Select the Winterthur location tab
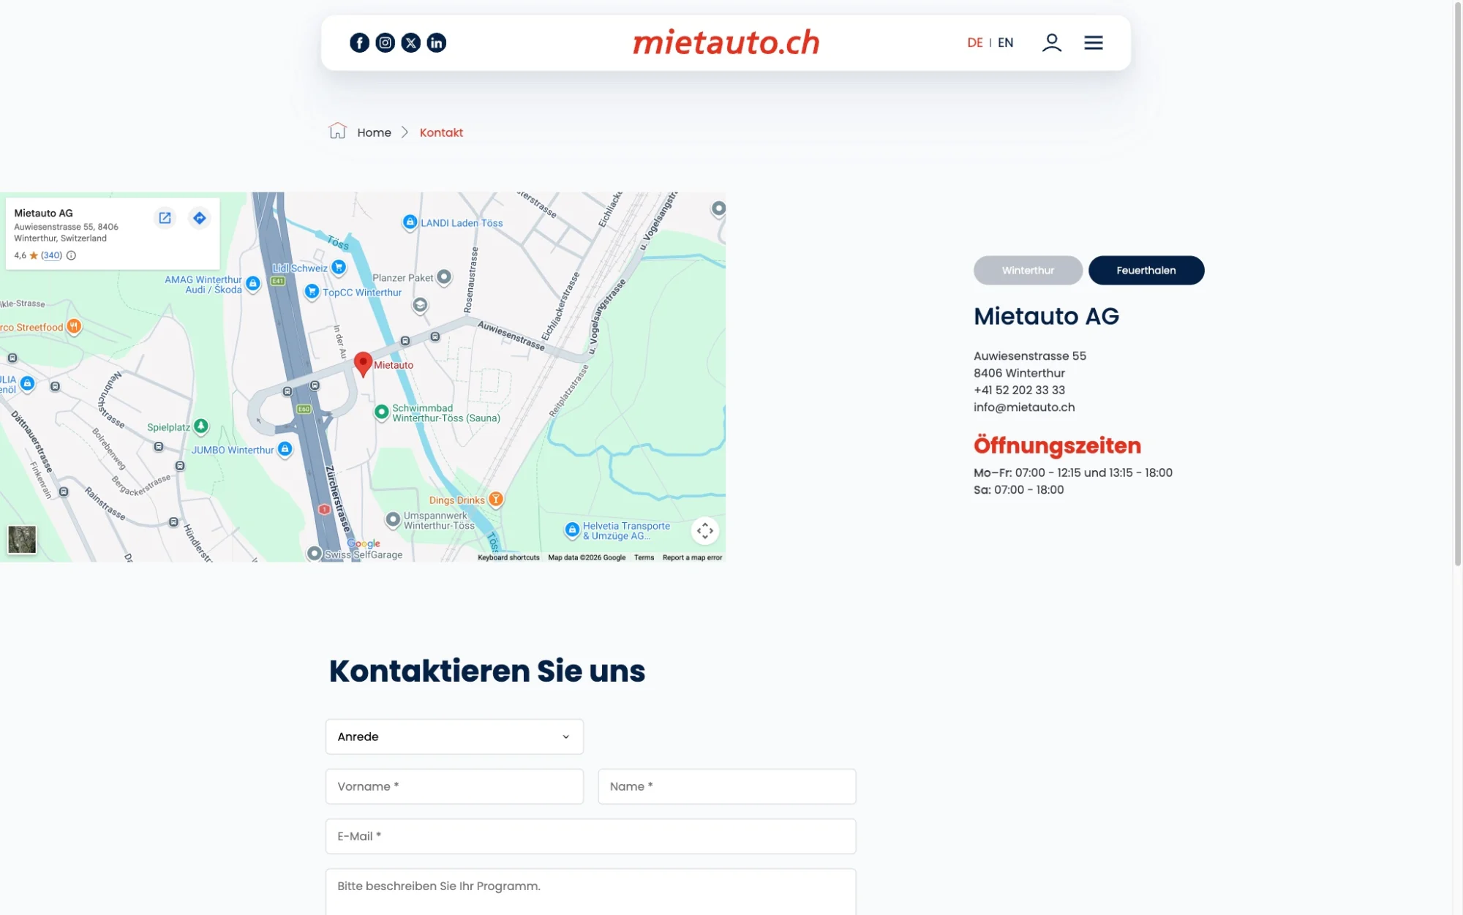 [1028, 270]
